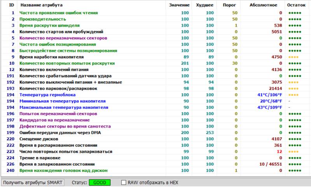The image size is (311, 187).
Task: Select Ошибки передачи данных через DMA row
Action: (x=155, y=133)
